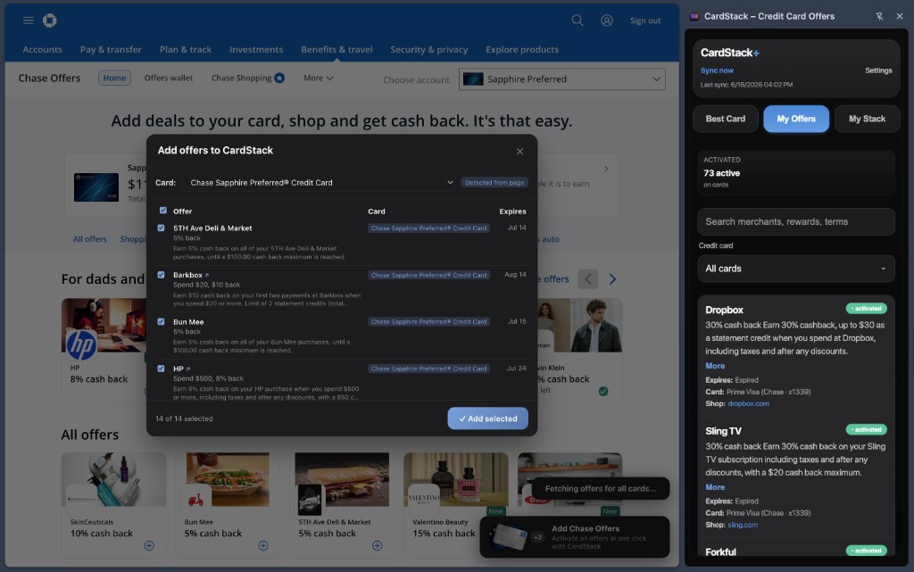
Task: Expand More under the Sling TV offer
Action: 715,487
